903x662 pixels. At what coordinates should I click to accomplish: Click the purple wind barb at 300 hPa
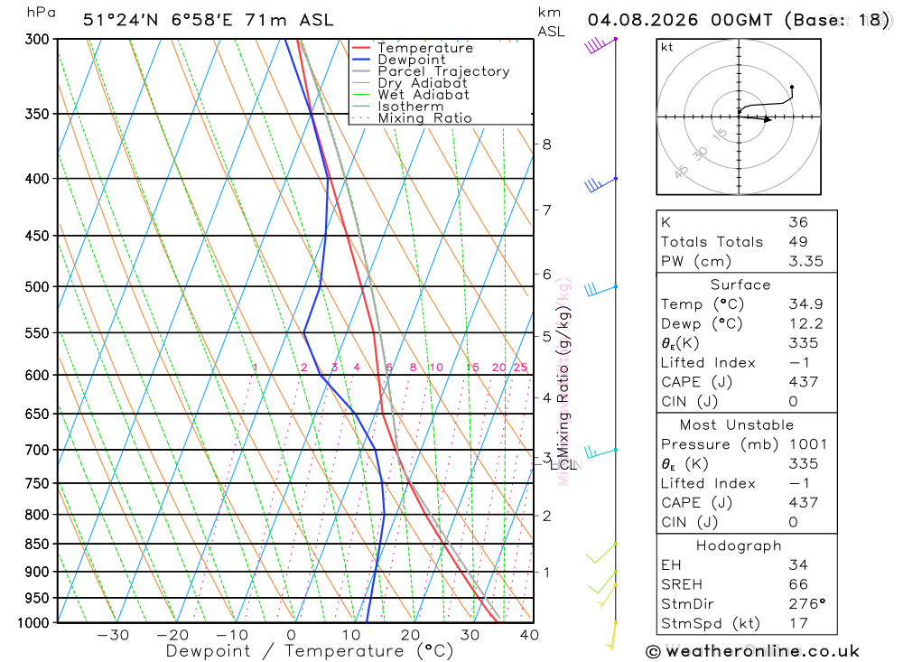click(x=600, y=45)
